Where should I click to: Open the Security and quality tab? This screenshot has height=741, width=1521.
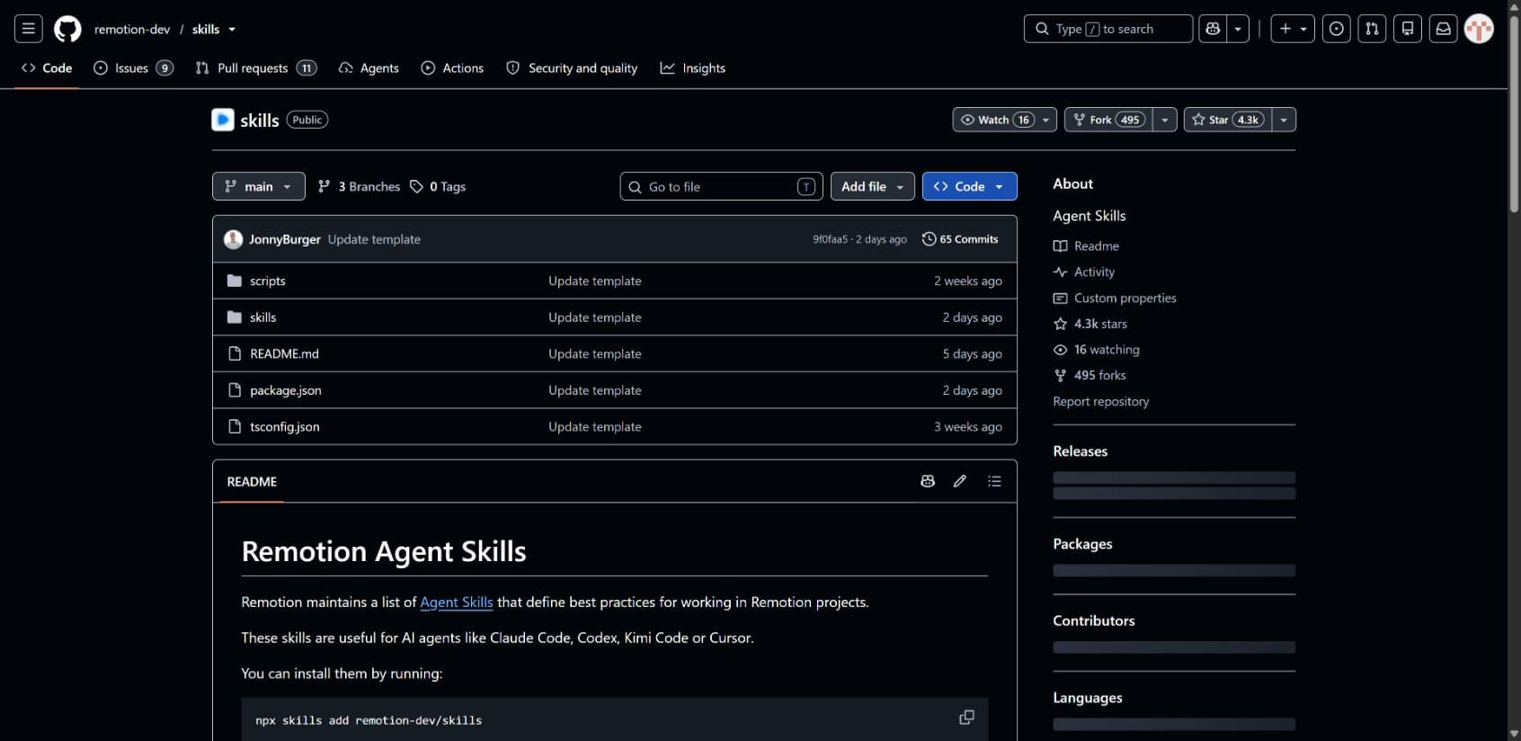572,67
